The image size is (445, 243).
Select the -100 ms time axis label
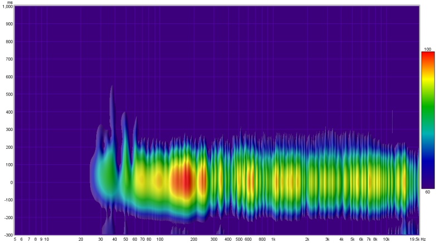point(8,200)
